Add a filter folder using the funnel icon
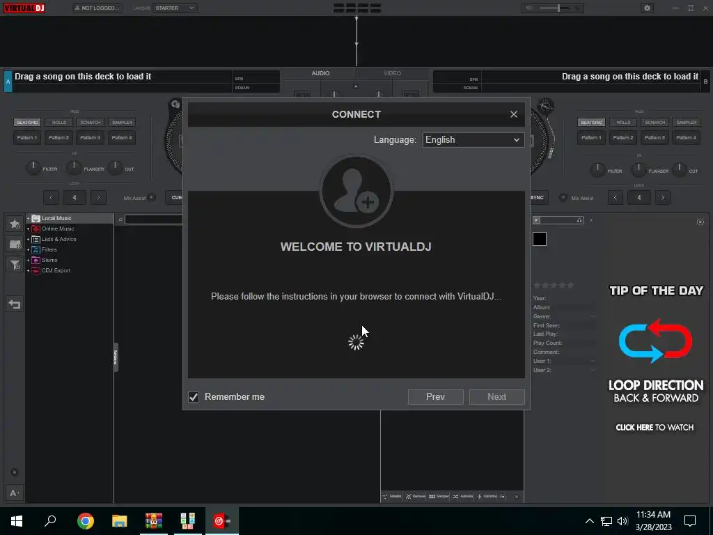 pos(15,264)
